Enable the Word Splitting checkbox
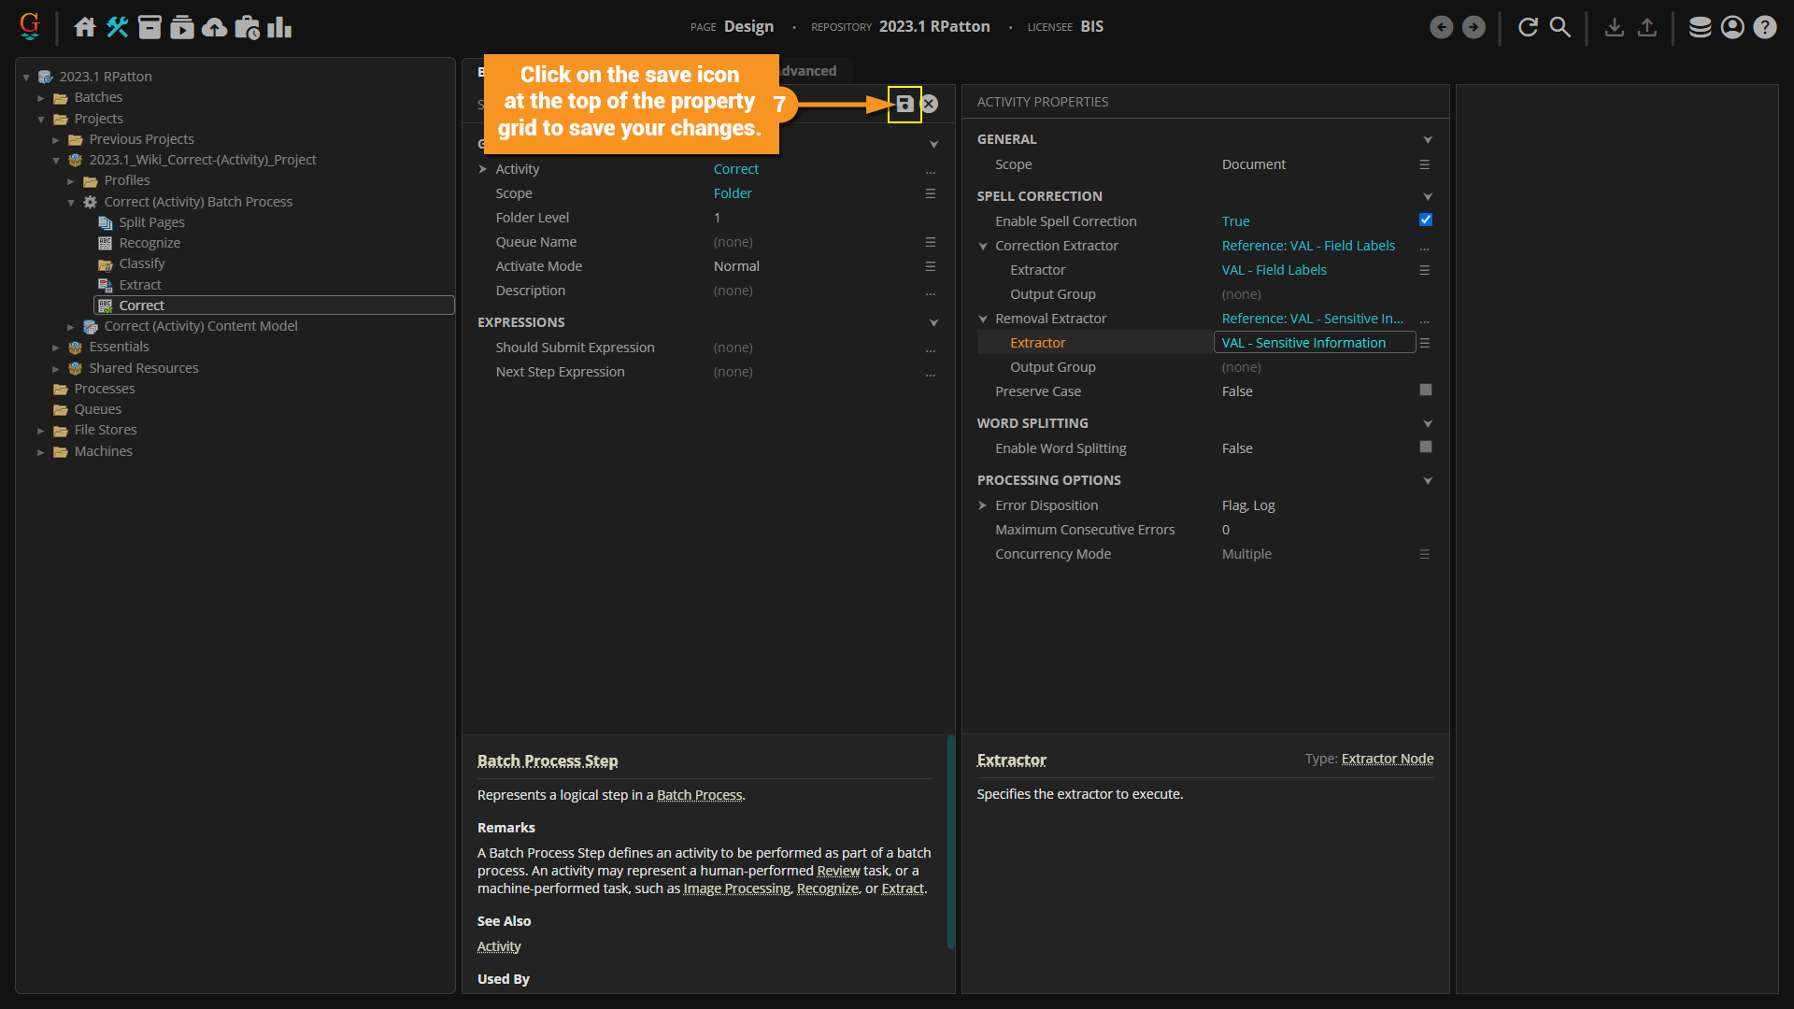 click(1426, 448)
